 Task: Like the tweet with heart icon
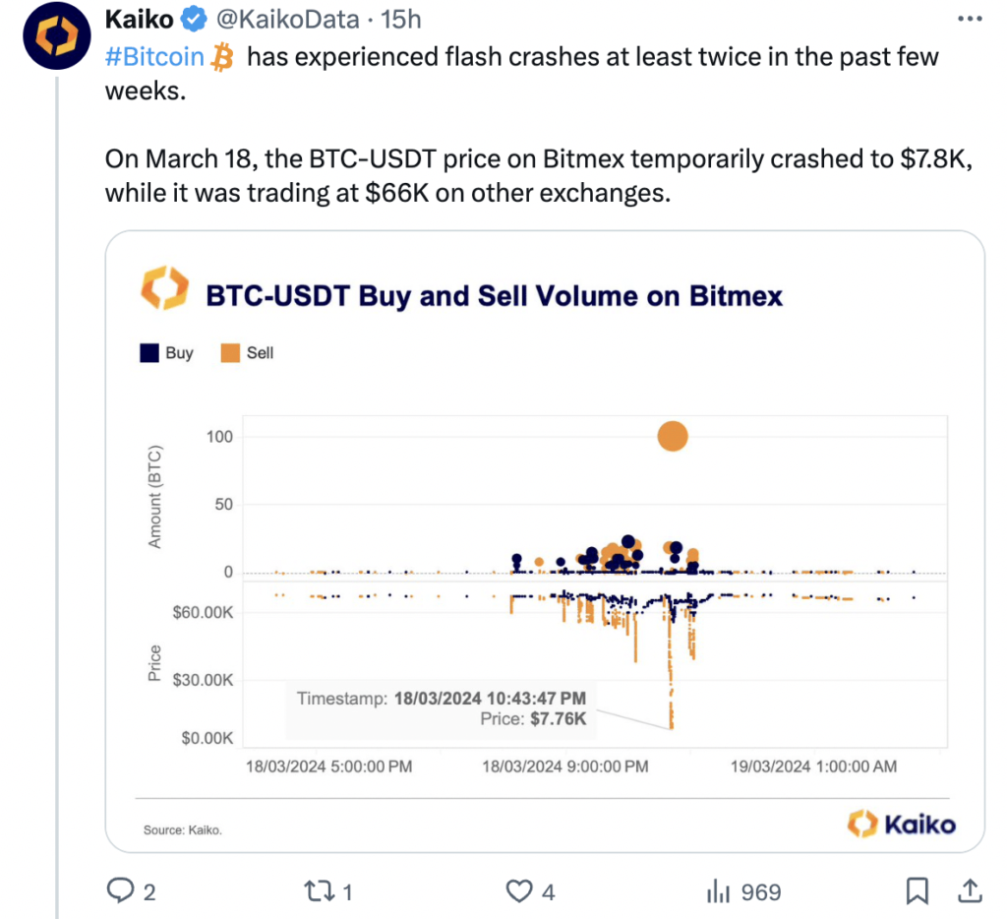click(x=518, y=891)
